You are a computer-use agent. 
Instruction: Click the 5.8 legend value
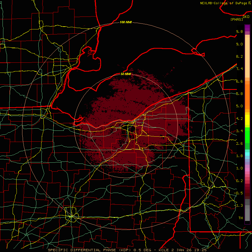point(239,94)
